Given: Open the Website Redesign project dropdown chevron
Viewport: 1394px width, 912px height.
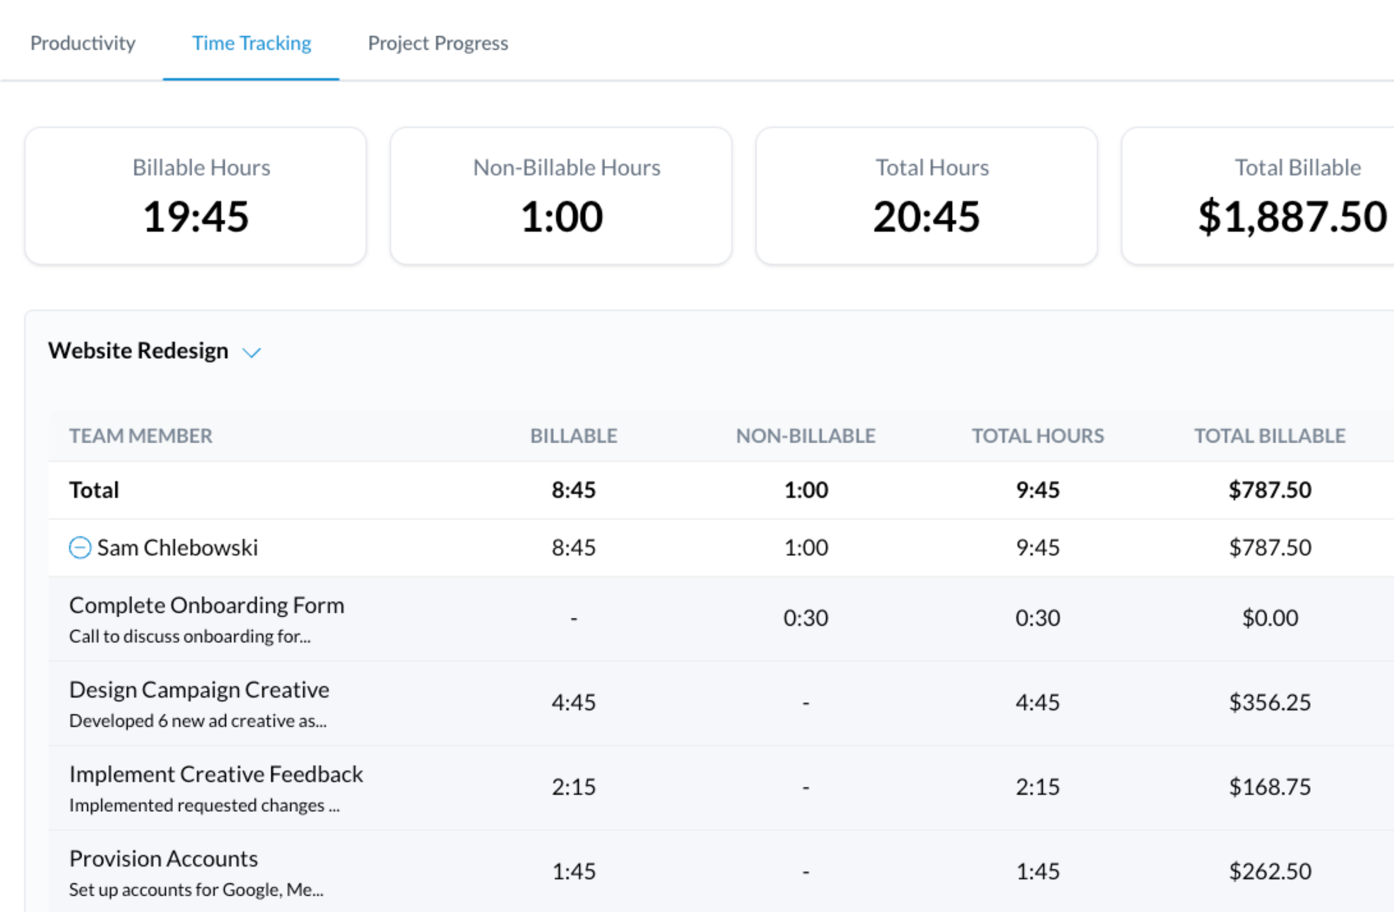Looking at the screenshot, I should pos(252,352).
